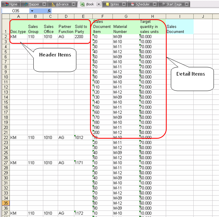The image size is (219, 217).
Task: Select row 22 header
Action: (x=5, y=137)
